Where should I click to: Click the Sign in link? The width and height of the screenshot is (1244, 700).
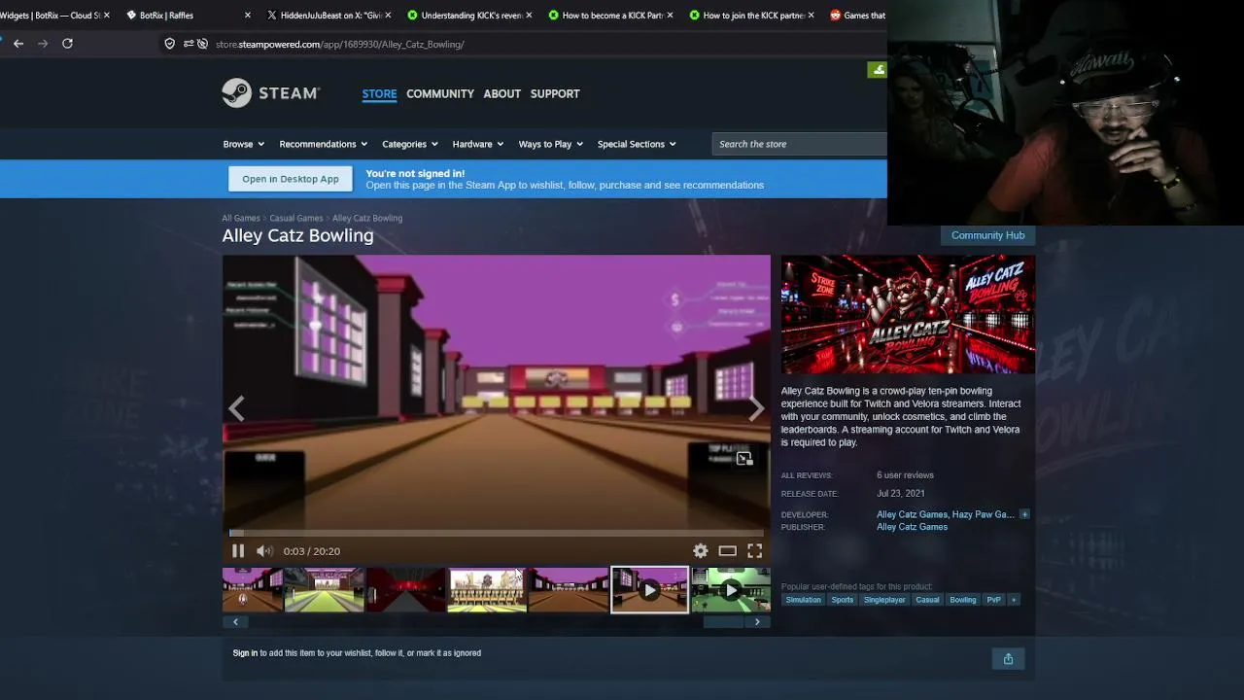pyautogui.click(x=245, y=653)
